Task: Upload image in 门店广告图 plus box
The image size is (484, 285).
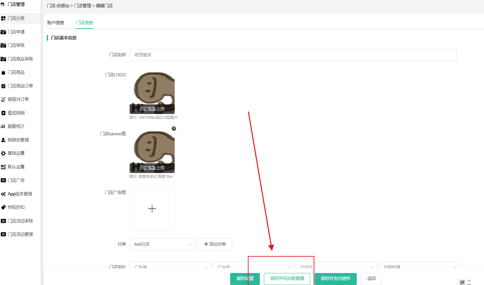Action: pos(152,209)
